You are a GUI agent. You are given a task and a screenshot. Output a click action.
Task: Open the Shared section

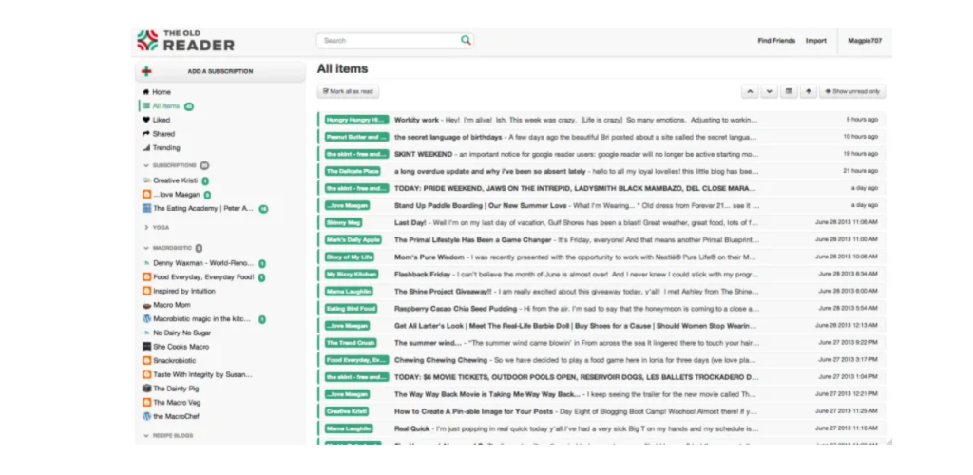click(163, 133)
